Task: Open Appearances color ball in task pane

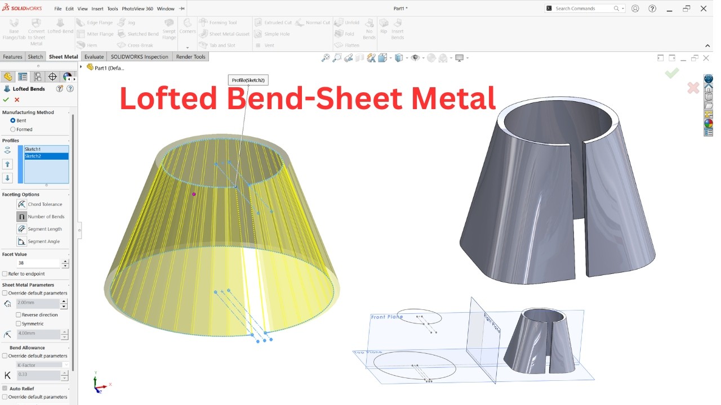Action: [x=709, y=123]
